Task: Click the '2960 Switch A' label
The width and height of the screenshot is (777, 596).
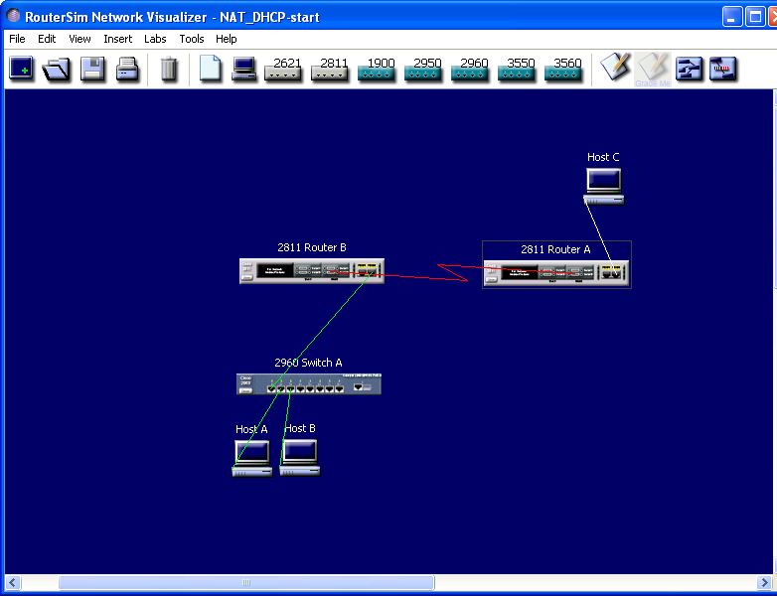Action: (x=308, y=363)
